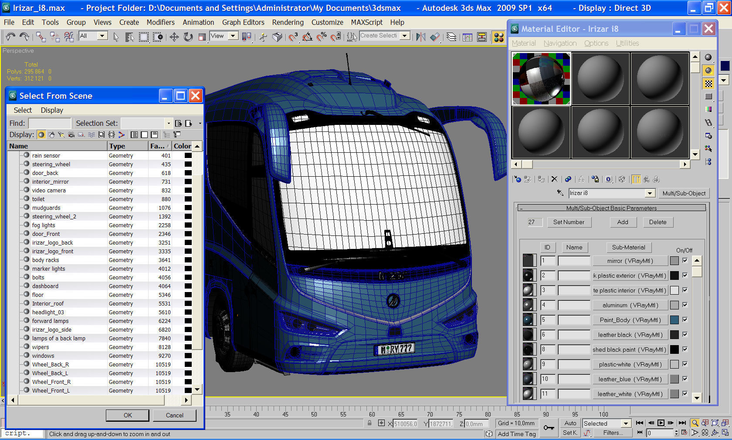Toggle checkered background icon in Material Editor
The width and height of the screenshot is (732, 440).
708,83
